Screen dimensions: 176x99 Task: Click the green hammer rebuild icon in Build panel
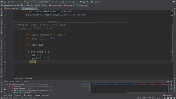(5, 85)
